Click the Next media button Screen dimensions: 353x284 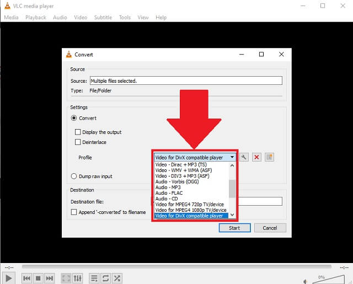coord(49,278)
